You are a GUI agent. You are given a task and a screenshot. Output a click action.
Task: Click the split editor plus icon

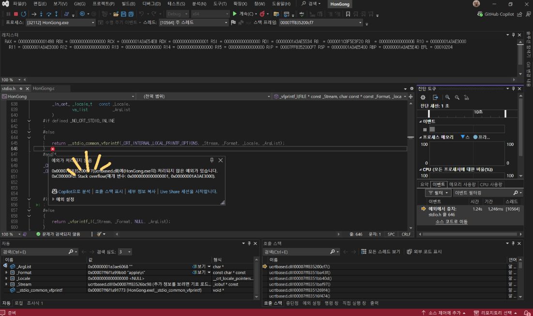(x=411, y=96)
